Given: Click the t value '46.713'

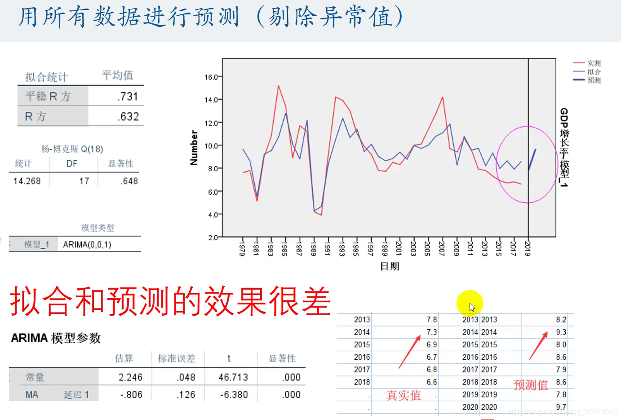Looking at the screenshot, I should coord(233,377).
